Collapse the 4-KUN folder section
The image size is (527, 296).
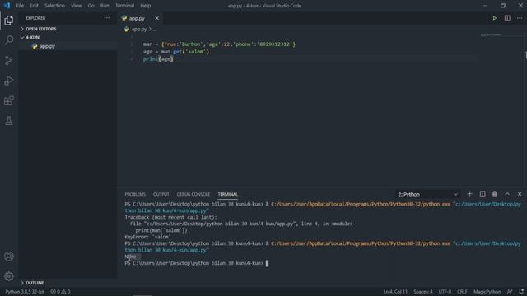(x=32, y=37)
